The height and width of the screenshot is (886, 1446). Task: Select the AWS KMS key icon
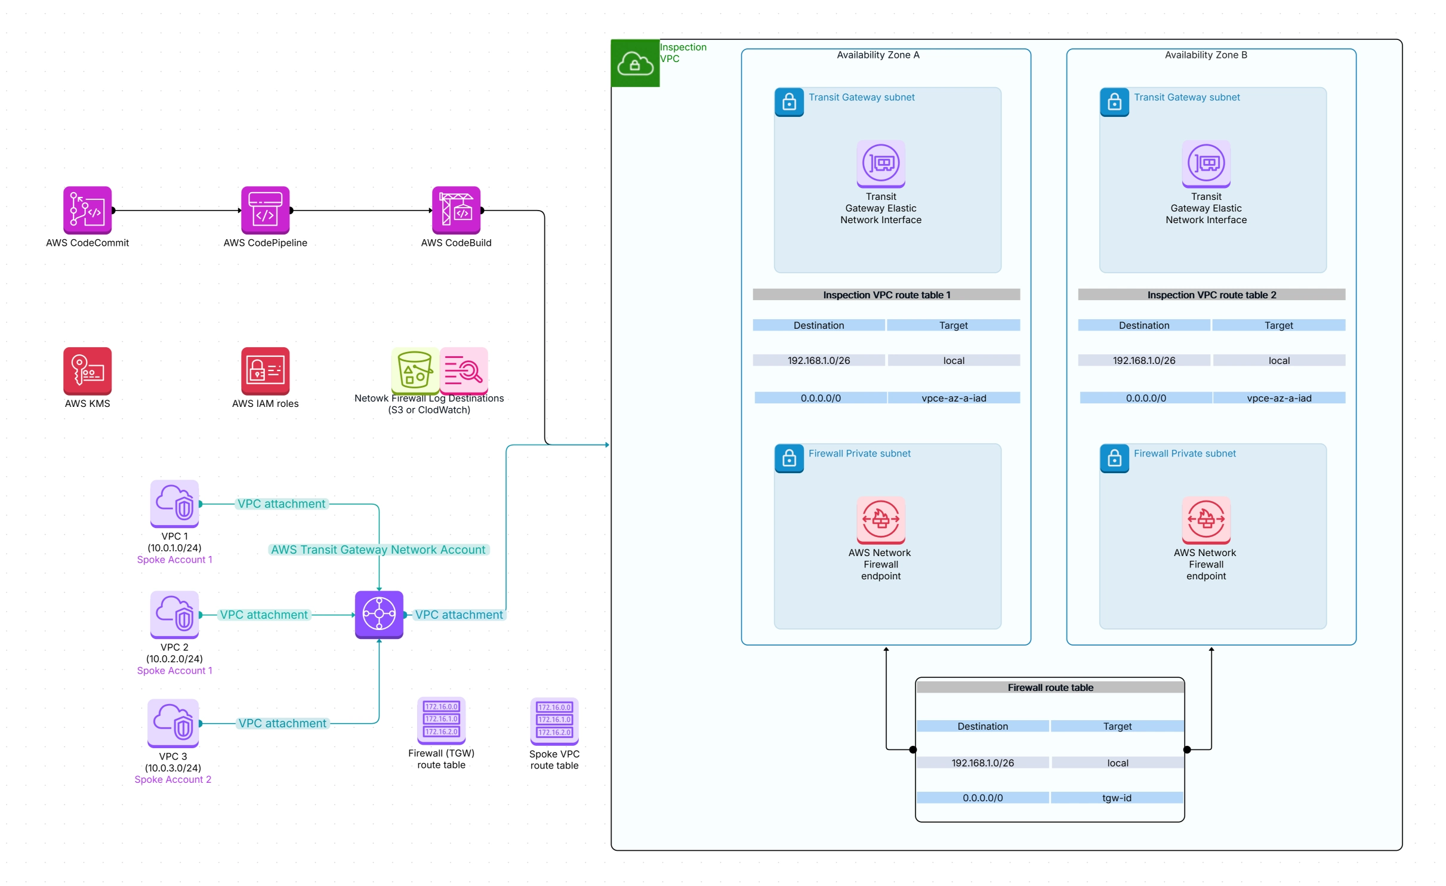(x=87, y=371)
